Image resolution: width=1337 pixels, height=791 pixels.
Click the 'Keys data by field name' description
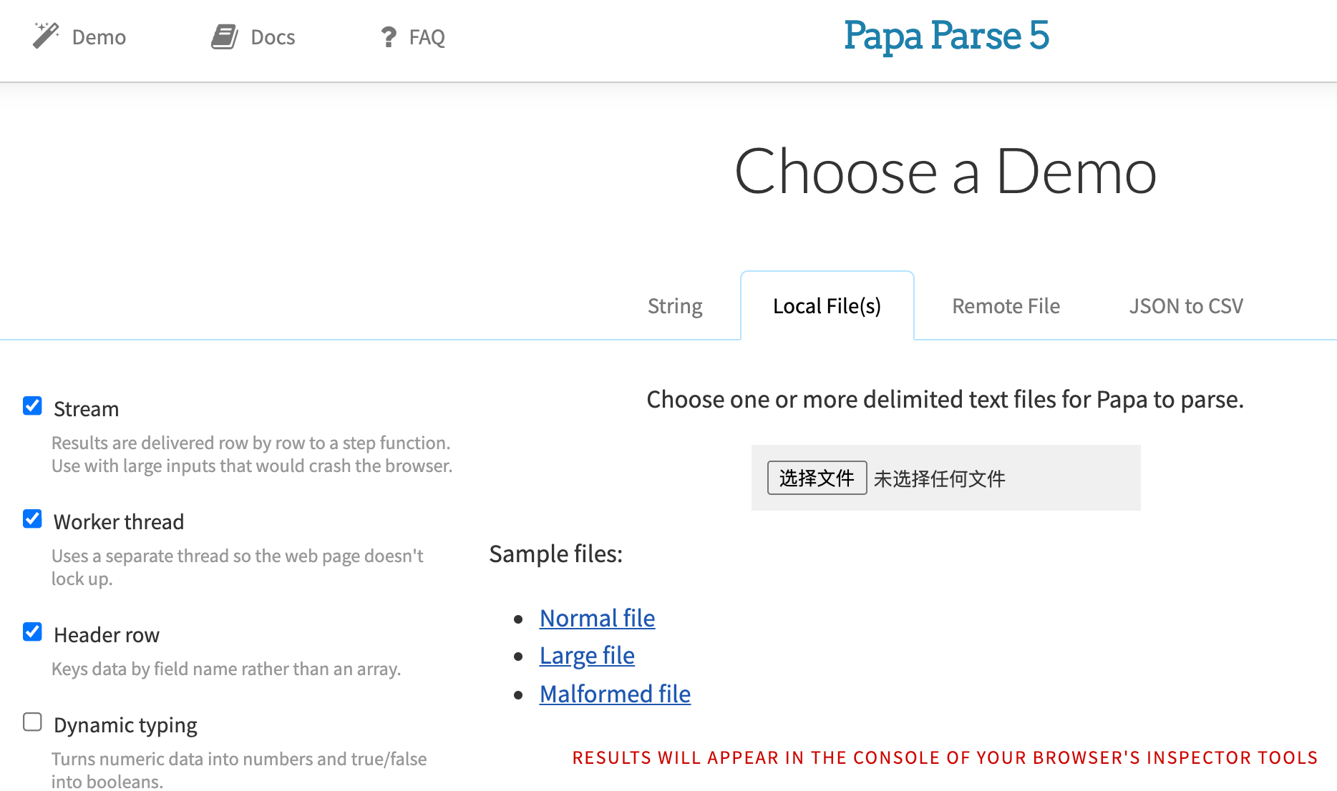[226, 669]
